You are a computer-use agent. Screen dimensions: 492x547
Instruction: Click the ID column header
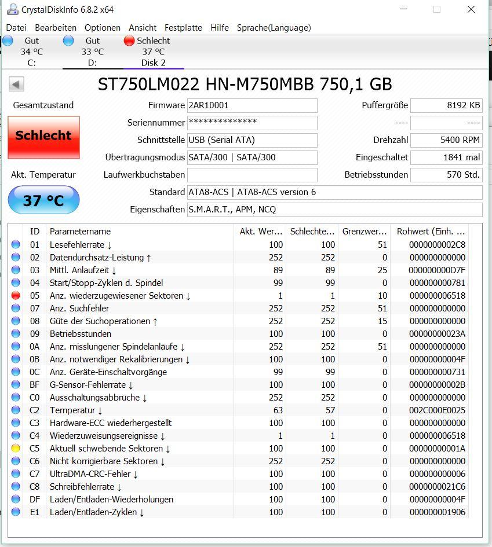[35, 232]
